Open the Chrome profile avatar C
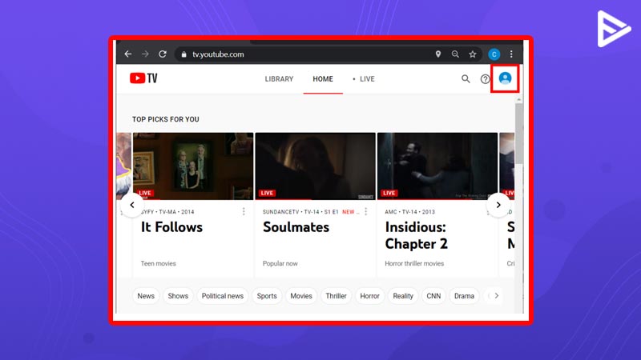Screen dimensions: 641x360 (x=494, y=54)
